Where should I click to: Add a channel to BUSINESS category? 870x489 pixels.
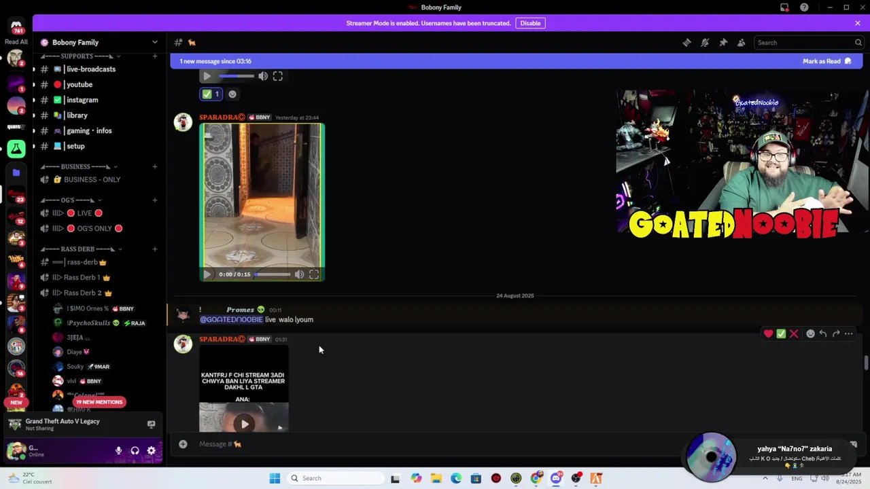click(x=155, y=166)
